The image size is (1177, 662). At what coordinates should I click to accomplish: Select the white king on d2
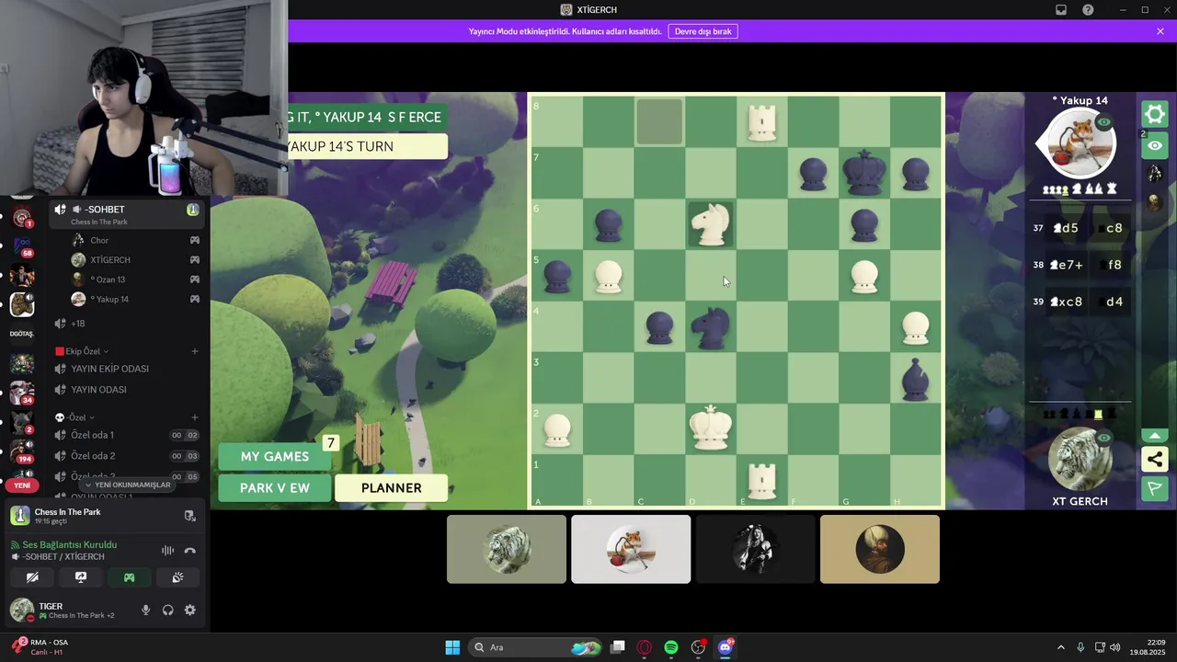coord(711,428)
